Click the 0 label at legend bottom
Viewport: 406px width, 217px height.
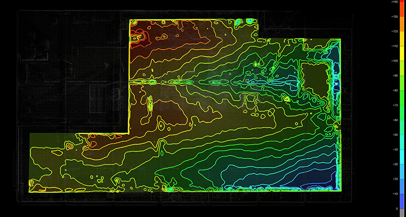(395, 208)
